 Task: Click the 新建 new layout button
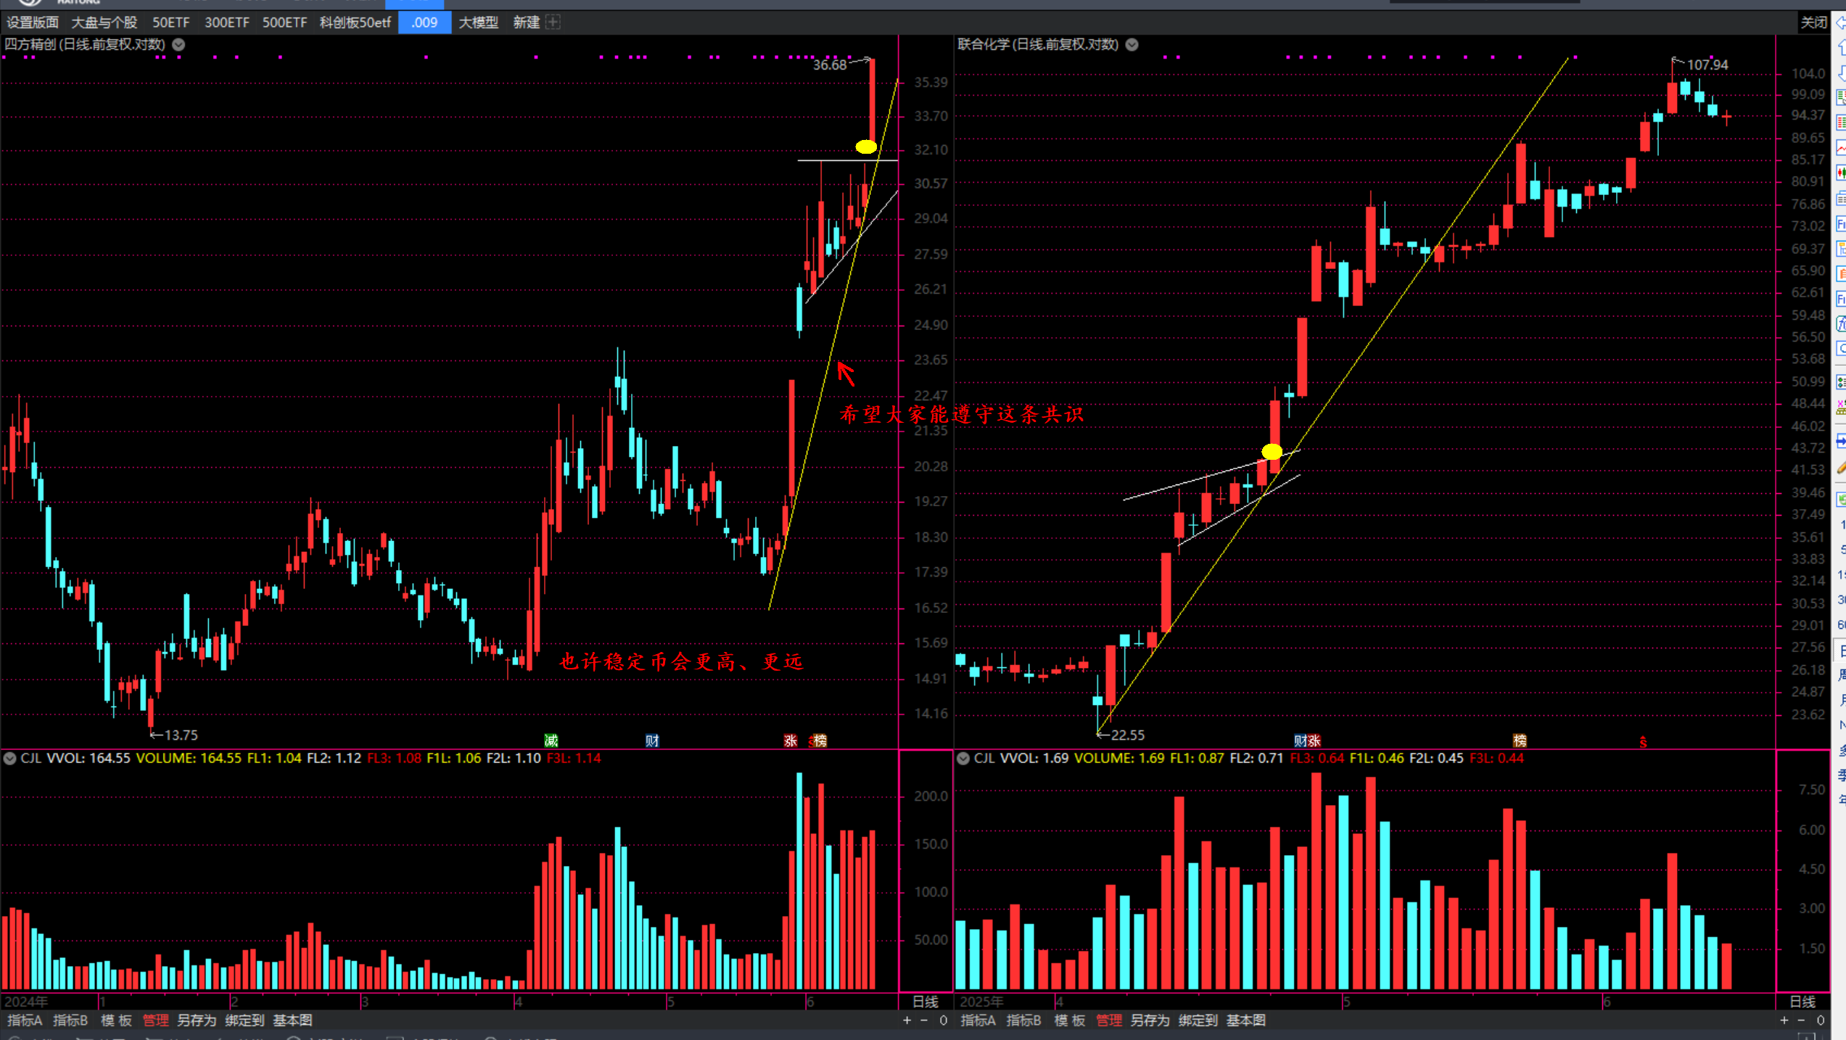[526, 22]
